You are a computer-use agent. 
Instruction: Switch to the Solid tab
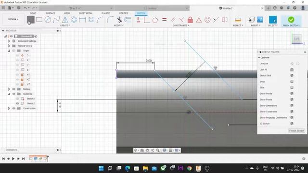pyautogui.click(x=33, y=13)
